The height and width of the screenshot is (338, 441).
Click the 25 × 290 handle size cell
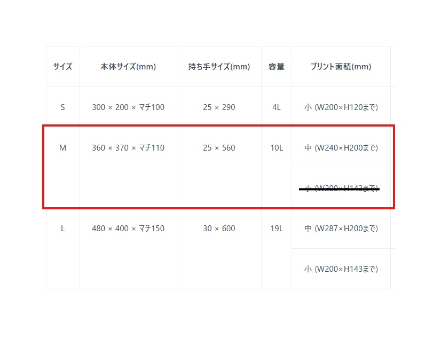coord(219,107)
